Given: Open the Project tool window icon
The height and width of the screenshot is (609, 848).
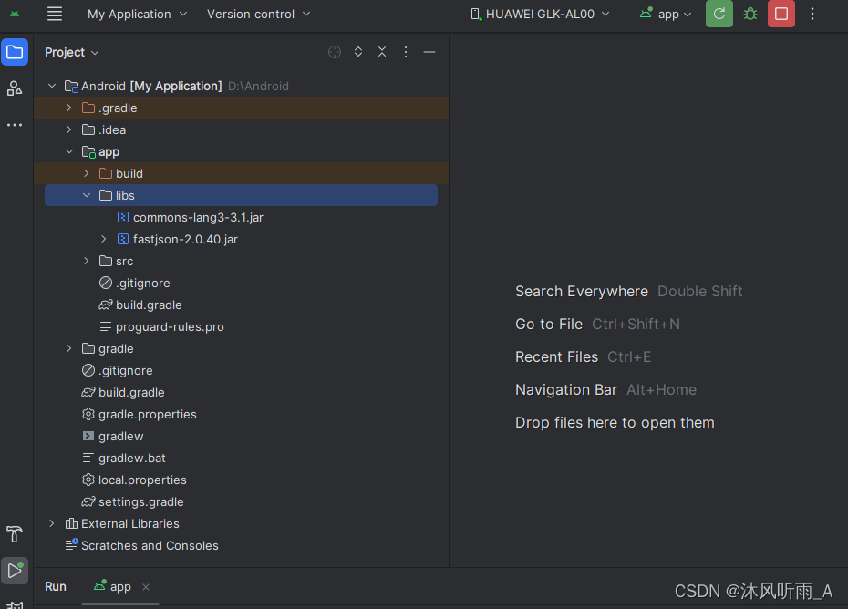Looking at the screenshot, I should (x=15, y=53).
